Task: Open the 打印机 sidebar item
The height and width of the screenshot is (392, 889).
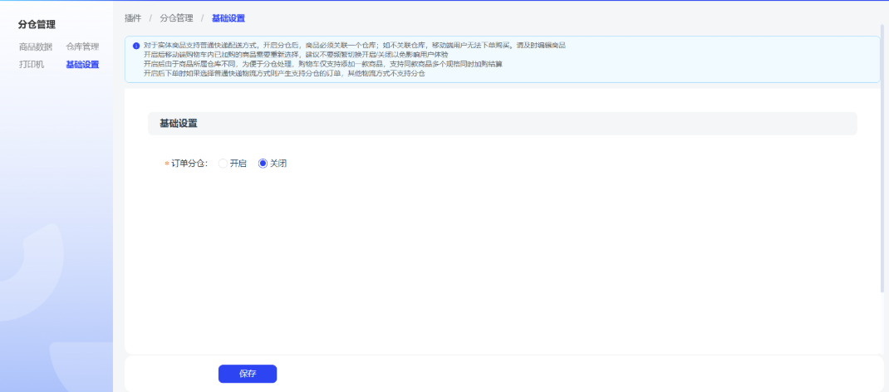Action: [x=32, y=64]
